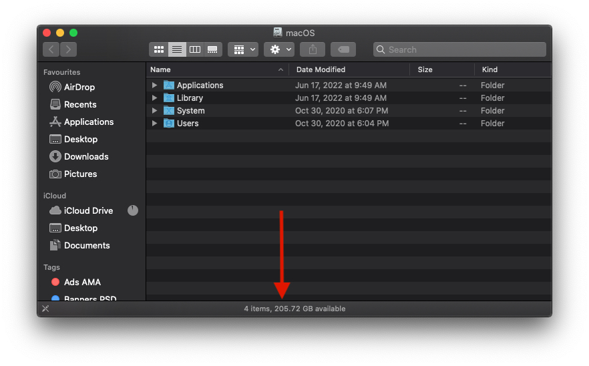Expand the Library folder disclosure triangle

155,98
